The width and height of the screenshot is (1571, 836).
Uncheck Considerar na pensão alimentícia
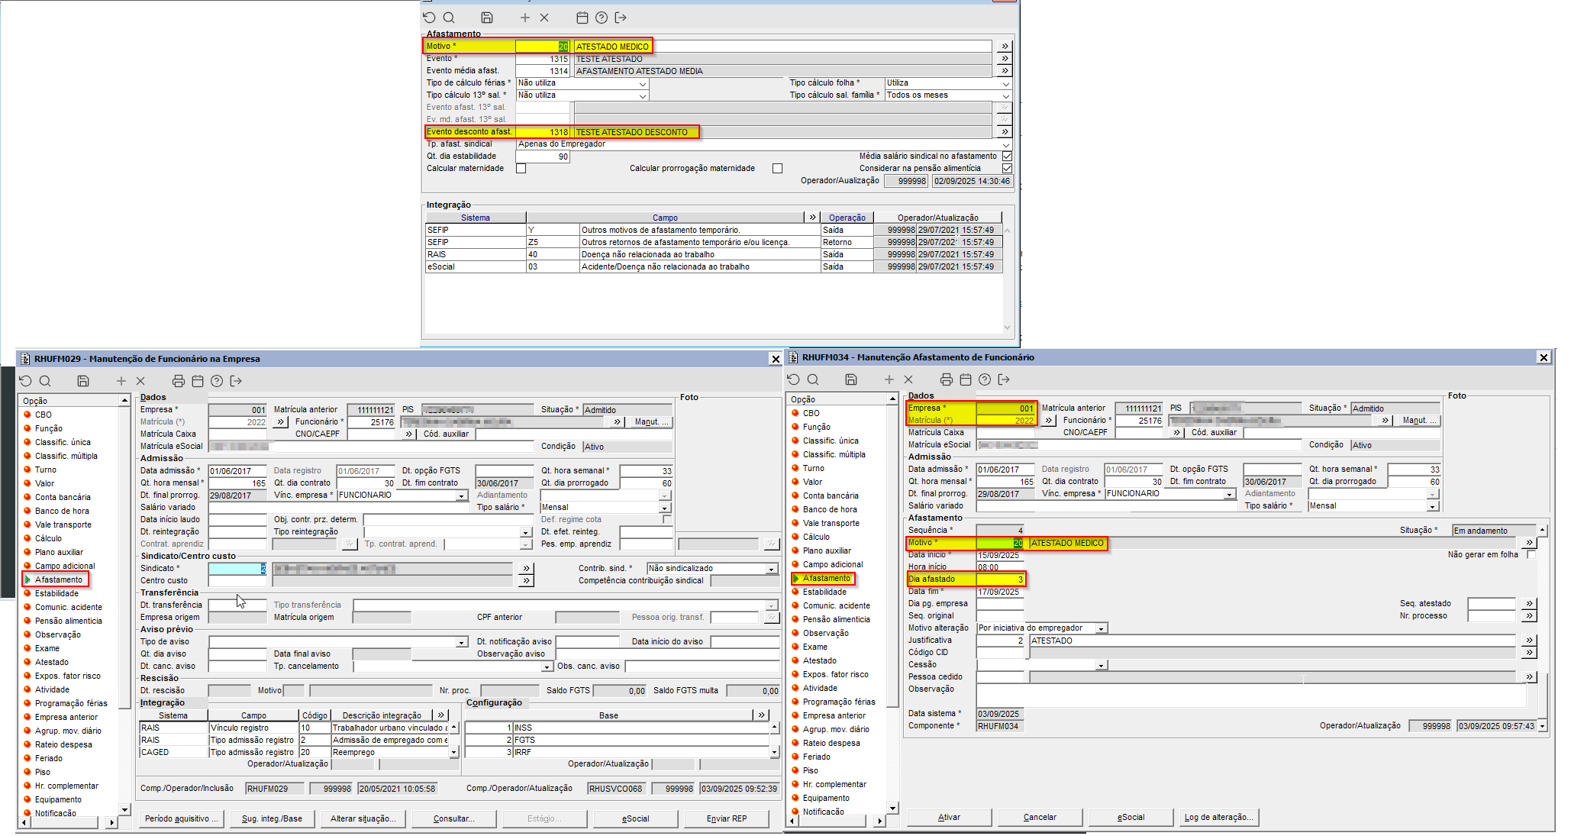coord(1007,169)
